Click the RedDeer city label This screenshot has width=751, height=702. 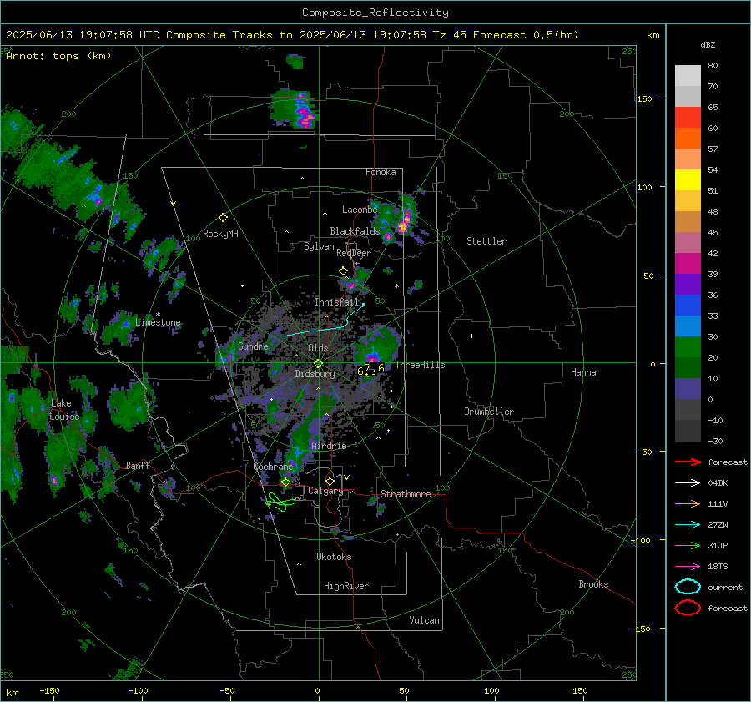(x=354, y=253)
